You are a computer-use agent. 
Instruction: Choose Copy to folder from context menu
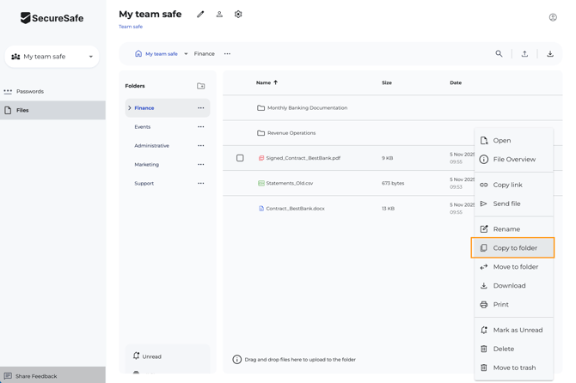tap(514, 248)
